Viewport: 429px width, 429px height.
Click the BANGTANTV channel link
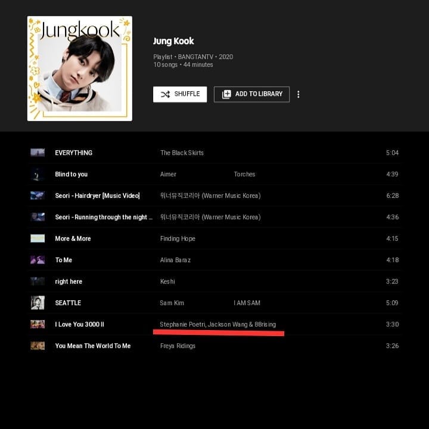[x=195, y=57]
